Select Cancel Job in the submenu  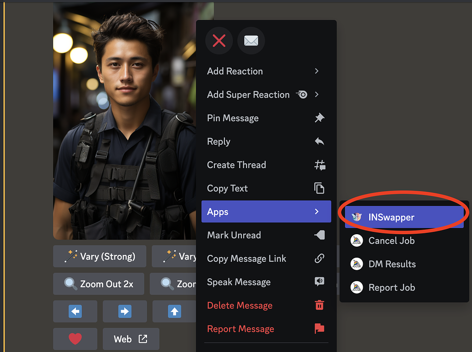(x=392, y=240)
